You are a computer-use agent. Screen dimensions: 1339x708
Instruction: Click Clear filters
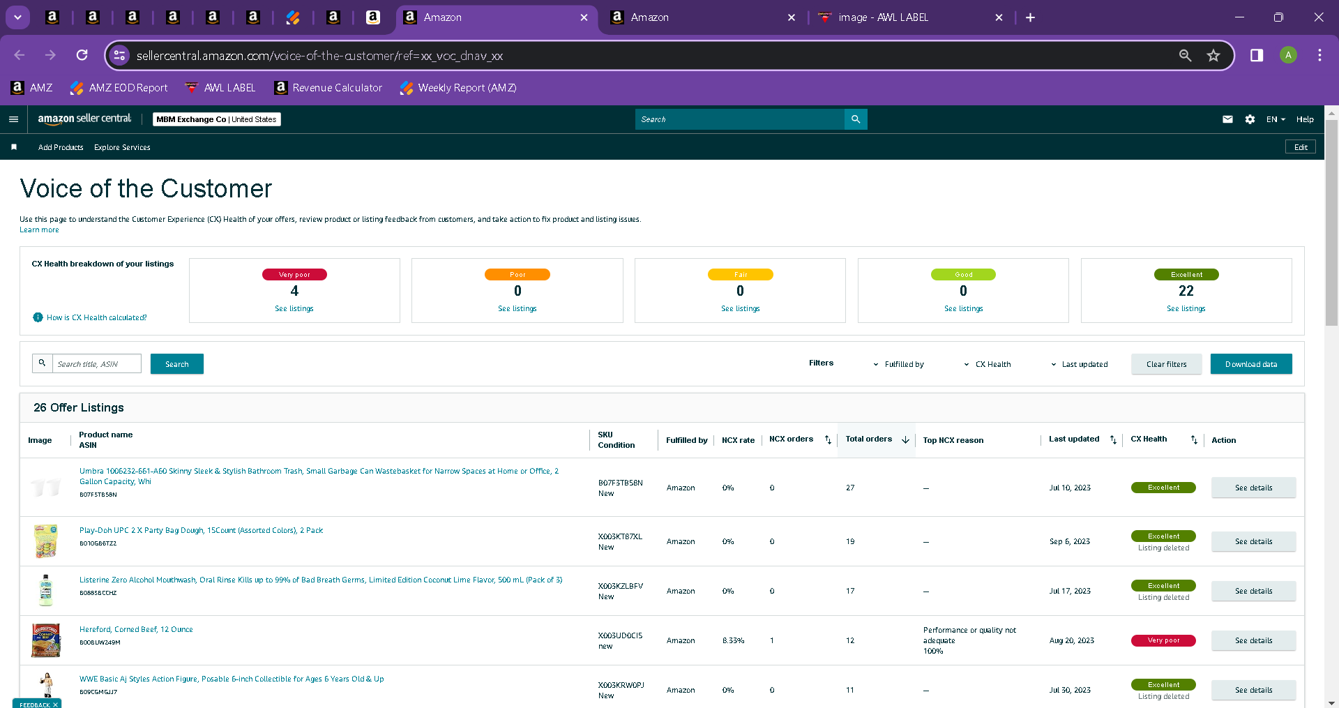coord(1167,364)
